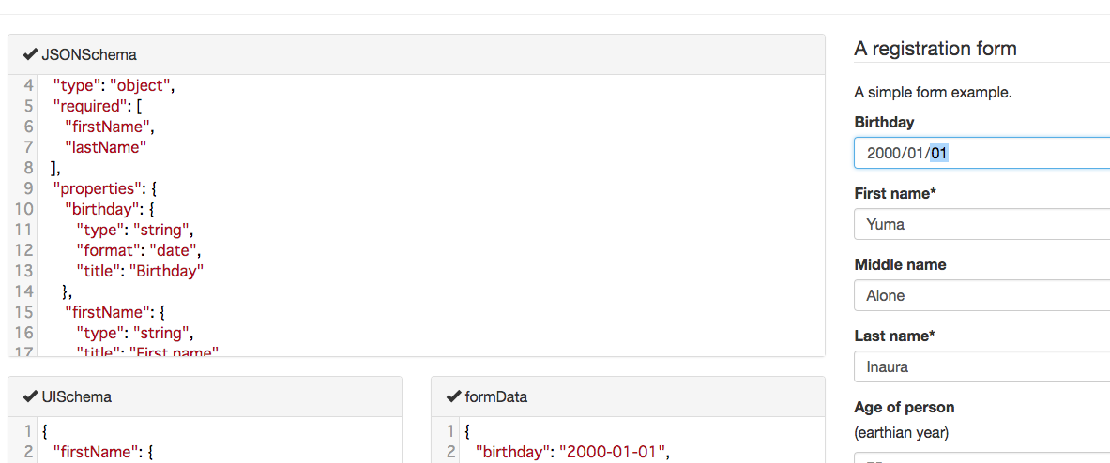The width and height of the screenshot is (1110, 463).
Task: Click the "firstName": { line on row 15
Action: (114, 312)
